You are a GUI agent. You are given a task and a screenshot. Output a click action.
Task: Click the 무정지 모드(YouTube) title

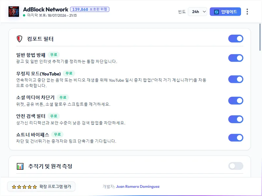(x=38, y=74)
